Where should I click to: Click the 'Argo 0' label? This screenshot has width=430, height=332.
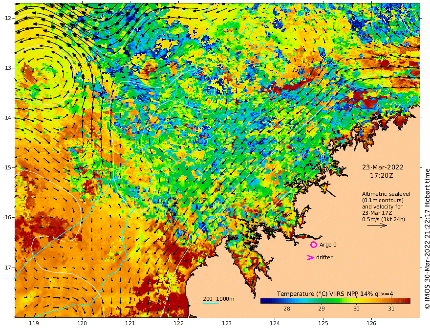pos(328,245)
